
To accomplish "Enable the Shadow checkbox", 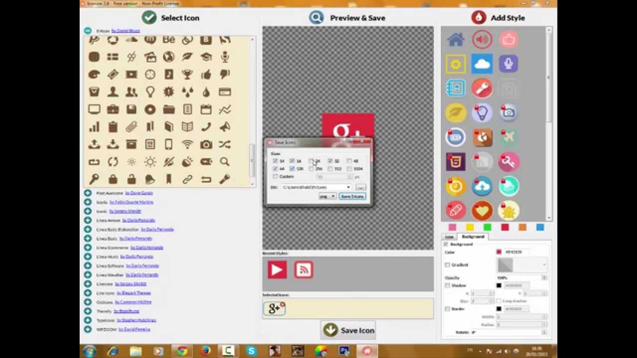I will [447, 285].
